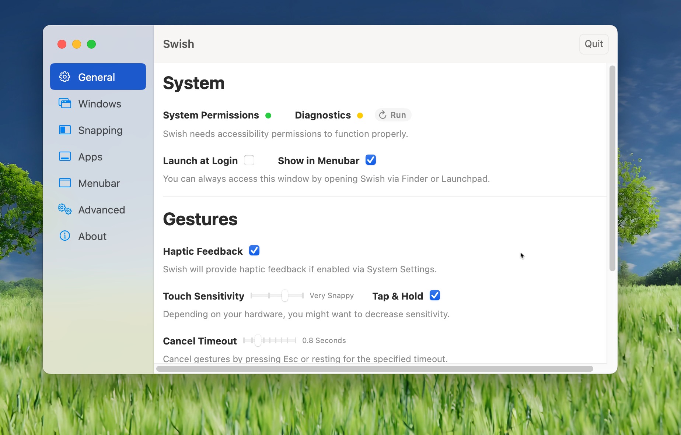
Task: Show the About section
Action: pos(98,236)
